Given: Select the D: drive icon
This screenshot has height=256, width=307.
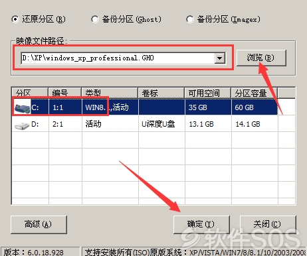Looking at the screenshot, I should click(x=22, y=125).
